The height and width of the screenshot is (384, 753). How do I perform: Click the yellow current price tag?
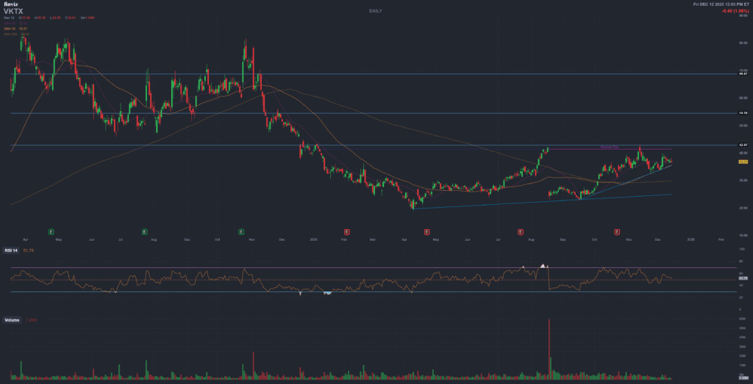click(x=743, y=162)
